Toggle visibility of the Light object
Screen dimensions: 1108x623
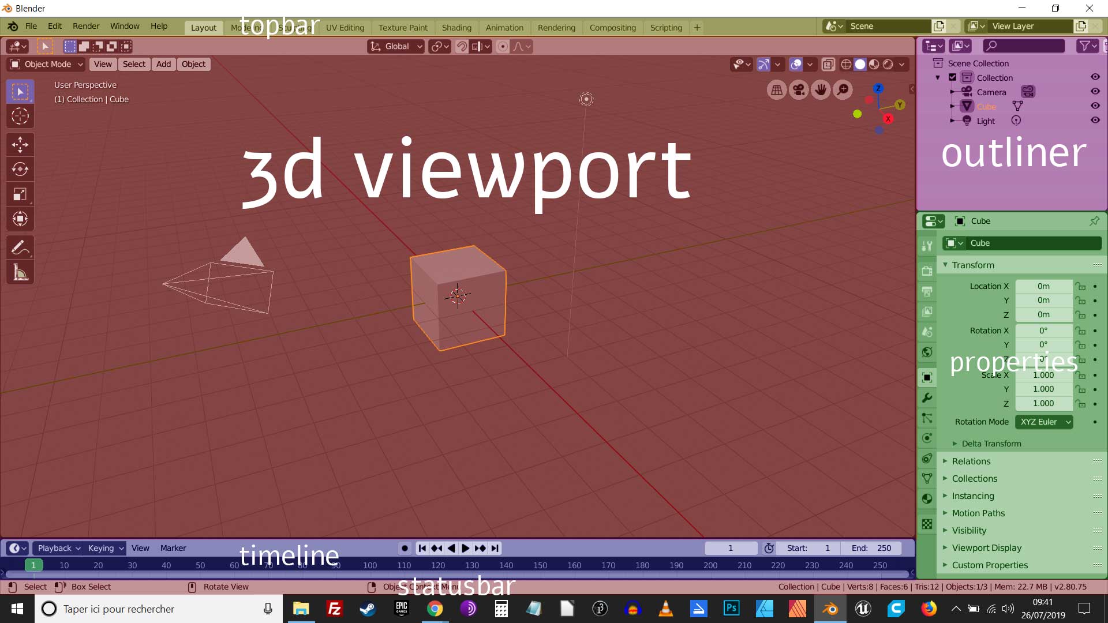(1095, 121)
